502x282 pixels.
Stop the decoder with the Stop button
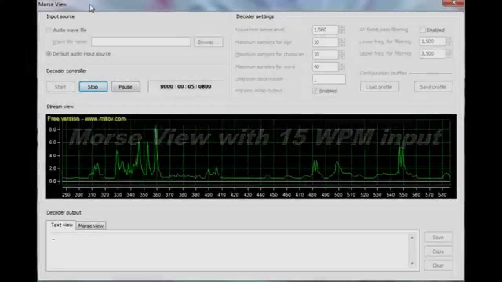click(93, 87)
